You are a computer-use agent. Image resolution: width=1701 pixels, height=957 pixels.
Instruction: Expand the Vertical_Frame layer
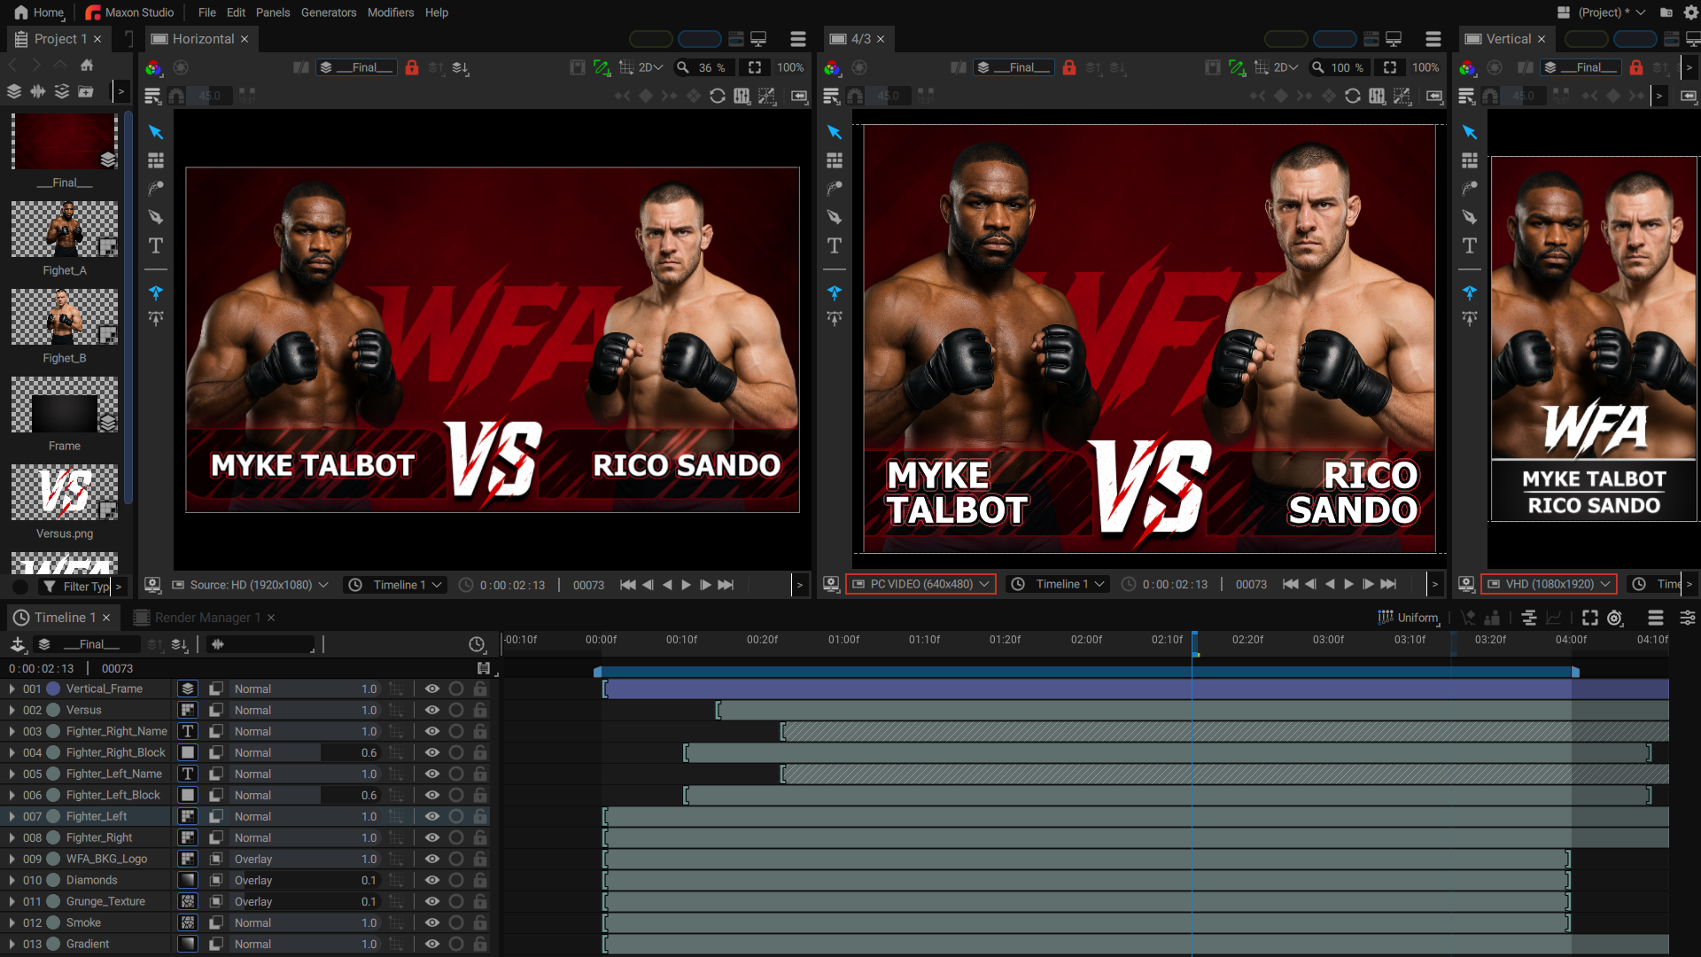pyautogui.click(x=12, y=689)
